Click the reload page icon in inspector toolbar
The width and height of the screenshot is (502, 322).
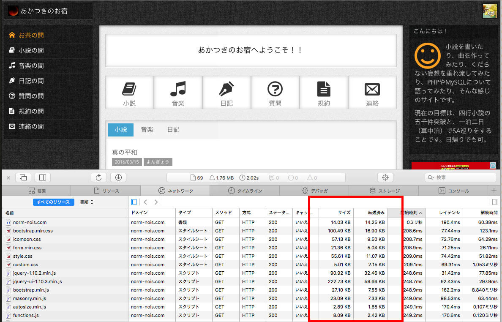click(99, 177)
